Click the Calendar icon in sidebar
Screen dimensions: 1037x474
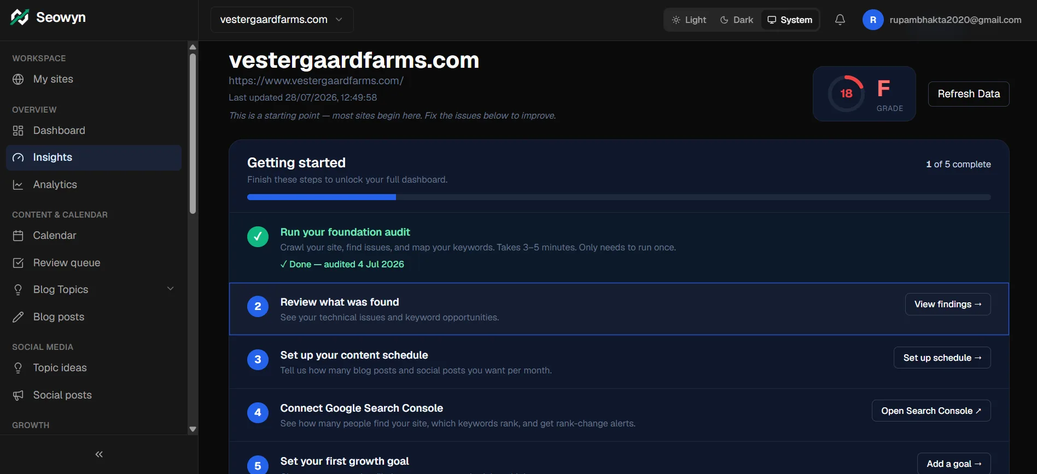(x=18, y=236)
